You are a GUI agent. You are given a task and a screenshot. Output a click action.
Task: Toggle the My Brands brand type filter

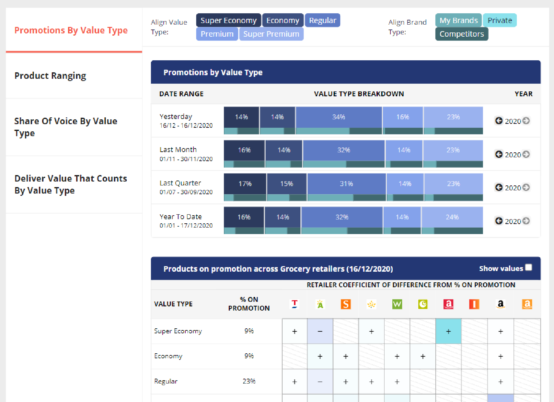pos(458,20)
